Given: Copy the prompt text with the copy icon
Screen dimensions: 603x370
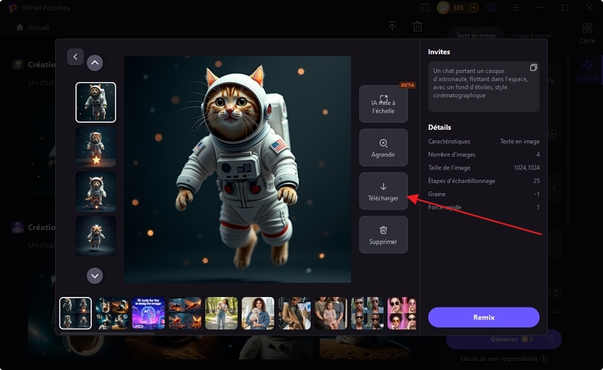Looking at the screenshot, I should [534, 68].
